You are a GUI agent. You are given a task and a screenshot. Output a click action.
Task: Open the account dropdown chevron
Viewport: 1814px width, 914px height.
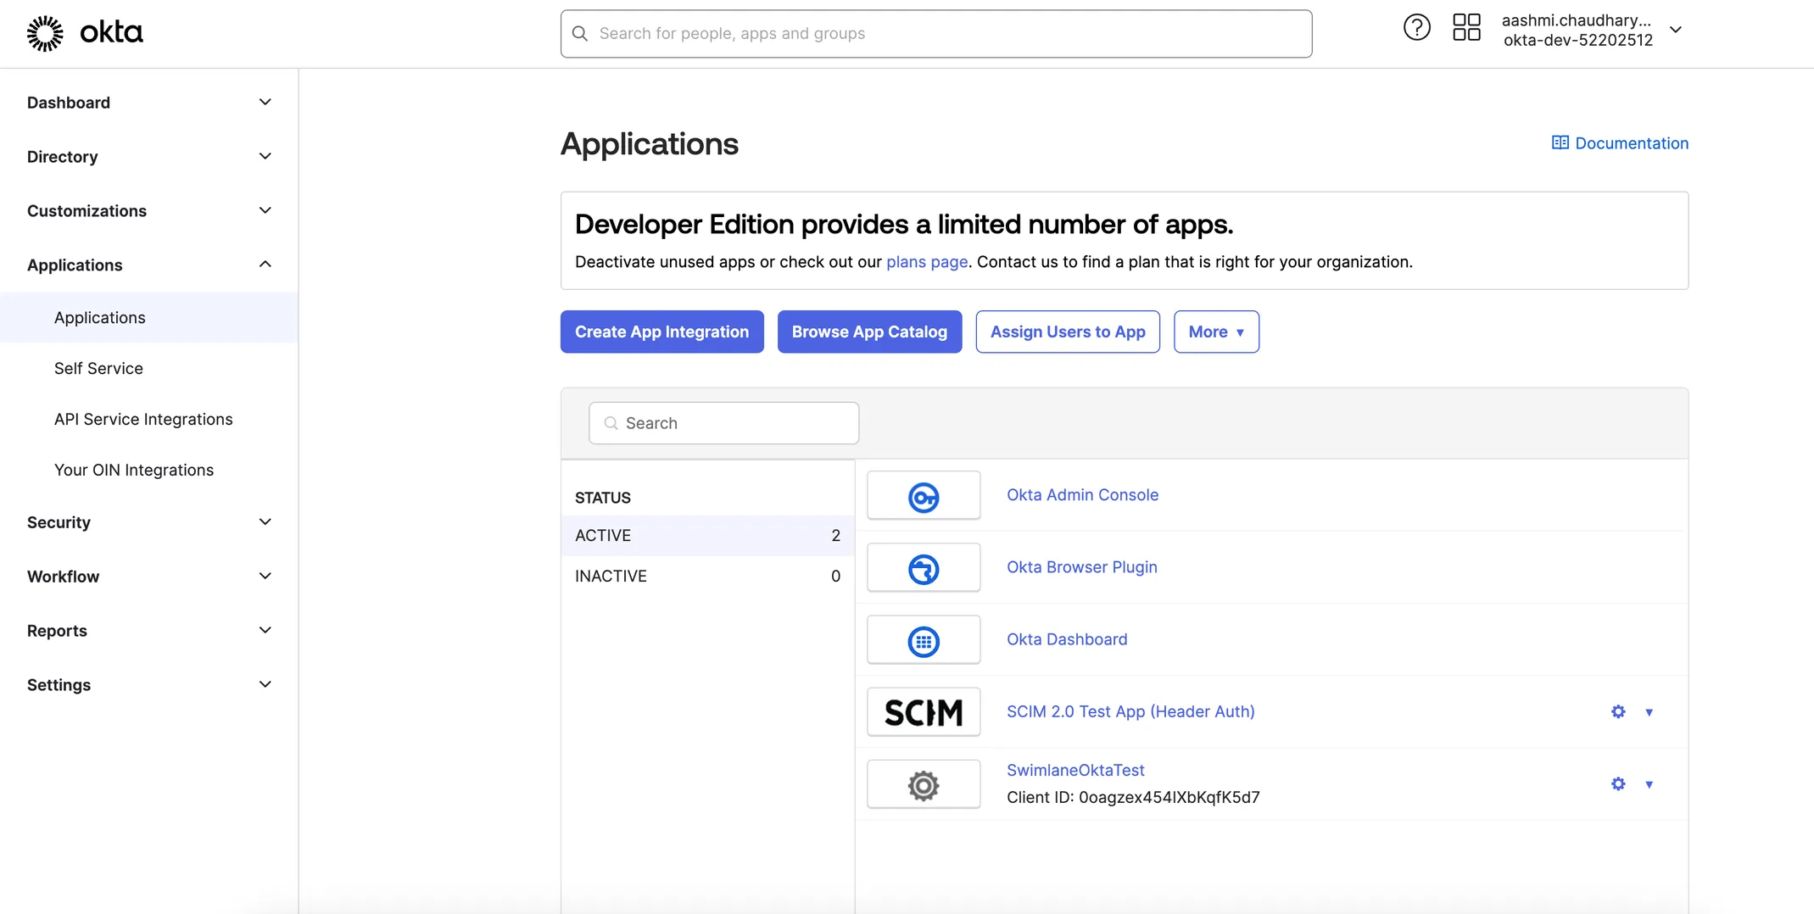click(x=1676, y=30)
